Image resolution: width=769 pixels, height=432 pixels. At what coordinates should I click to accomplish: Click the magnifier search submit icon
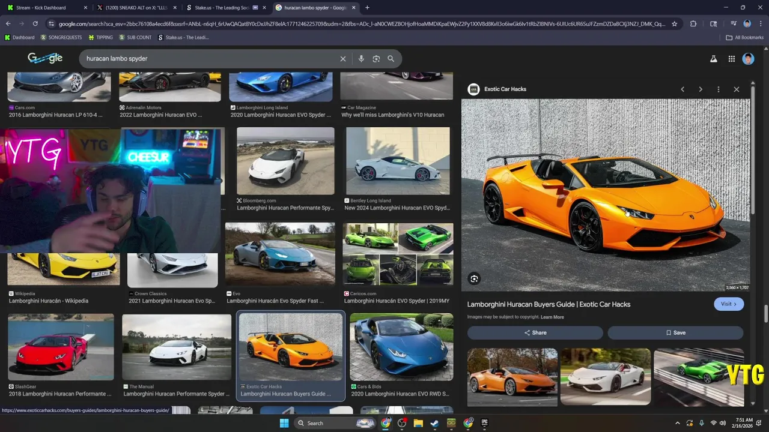(x=391, y=59)
